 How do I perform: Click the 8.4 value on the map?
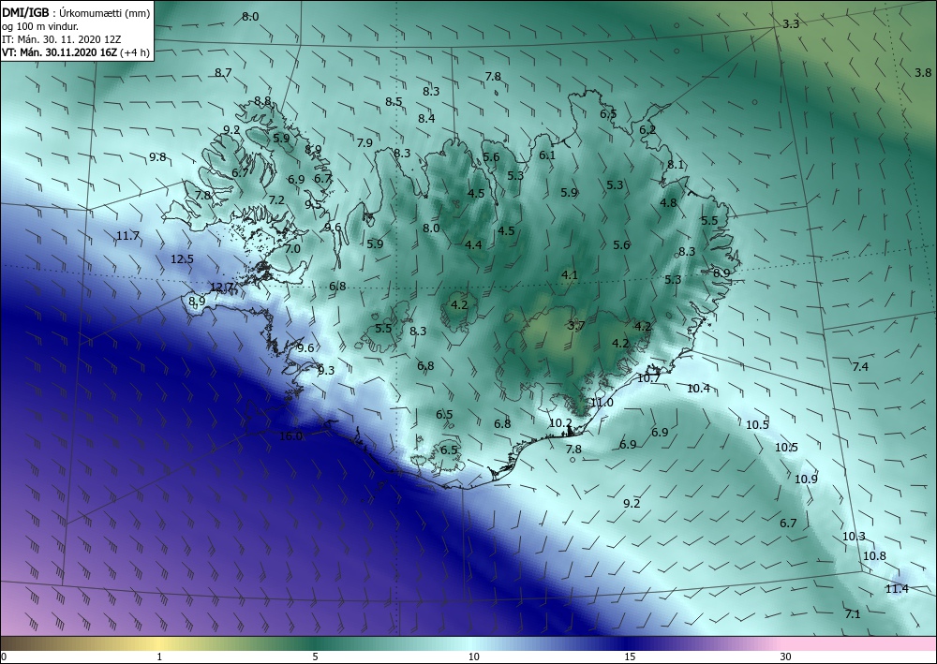(x=426, y=119)
